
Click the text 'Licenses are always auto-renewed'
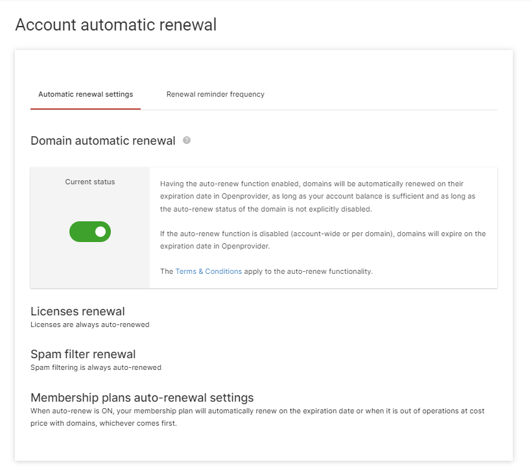click(89, 325)
